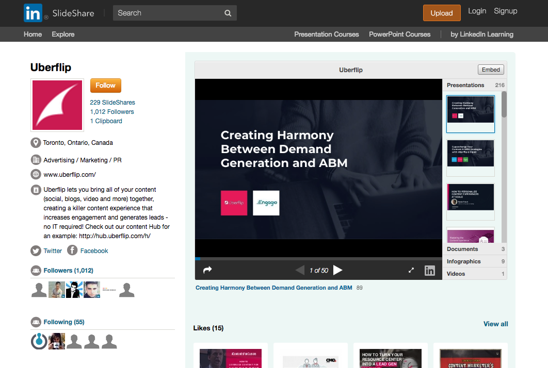Select the Supercharge Your Content thumbnail
The image size is (548, 368).
[471, 158]
